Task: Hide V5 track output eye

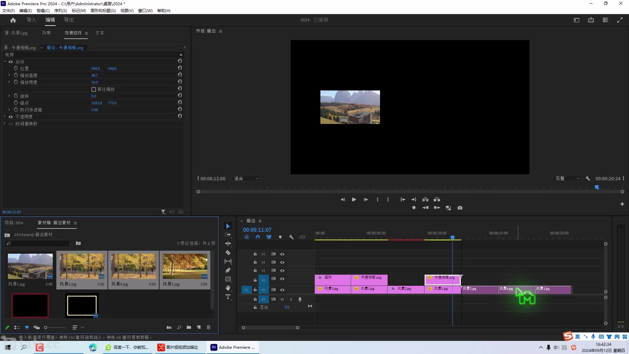Action: click(x=282, y=254)
